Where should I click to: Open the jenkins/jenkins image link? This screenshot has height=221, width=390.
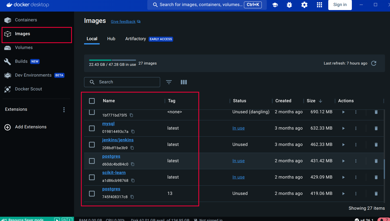pyautogui.click(x=118, y=140)
